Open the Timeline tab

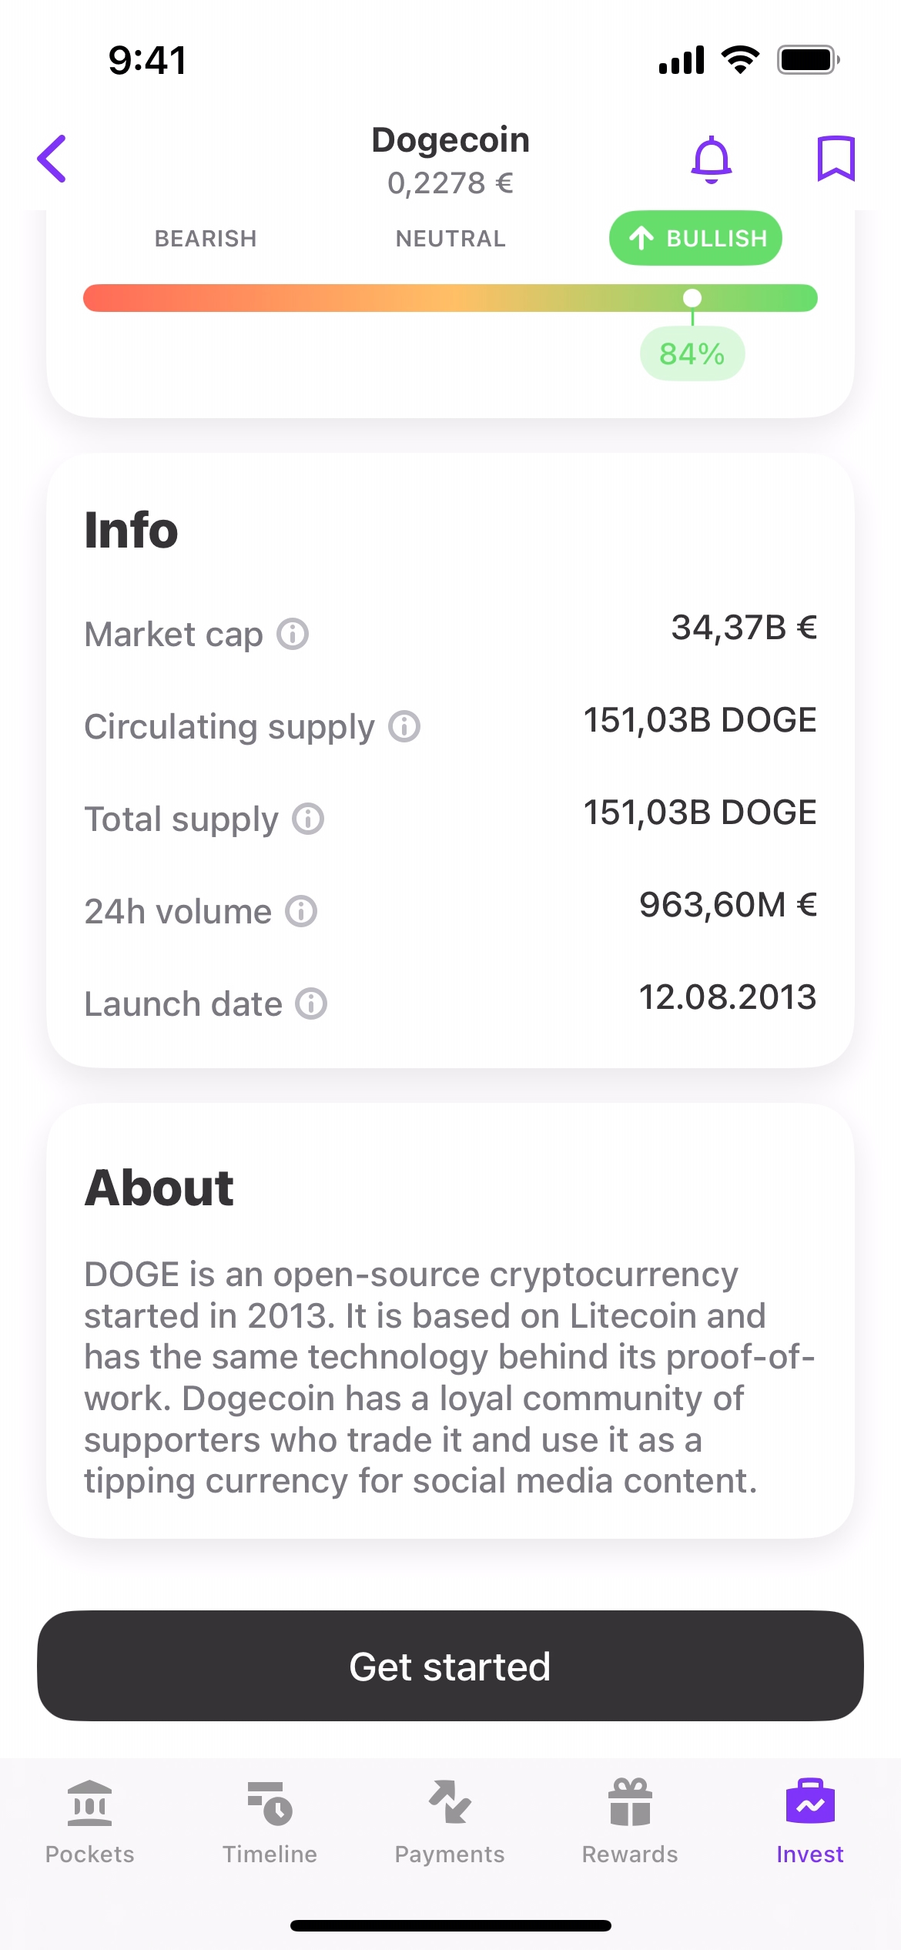(x=270, y=1821)
